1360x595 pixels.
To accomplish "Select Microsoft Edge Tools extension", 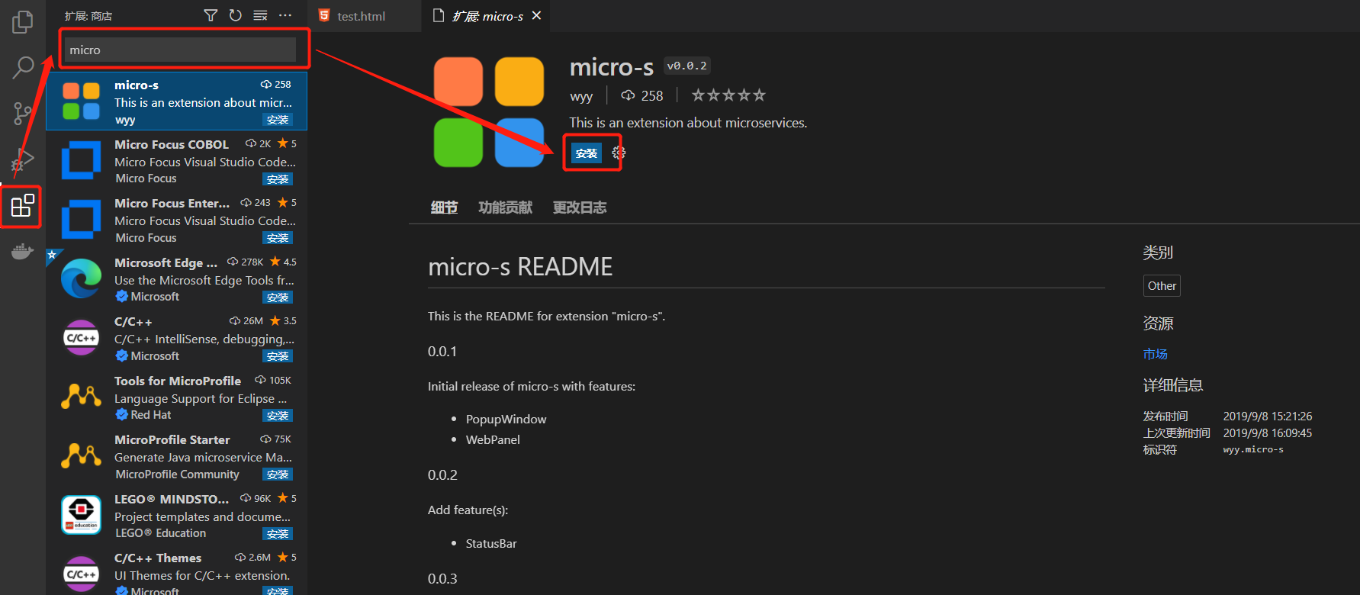I will [176, 279].
